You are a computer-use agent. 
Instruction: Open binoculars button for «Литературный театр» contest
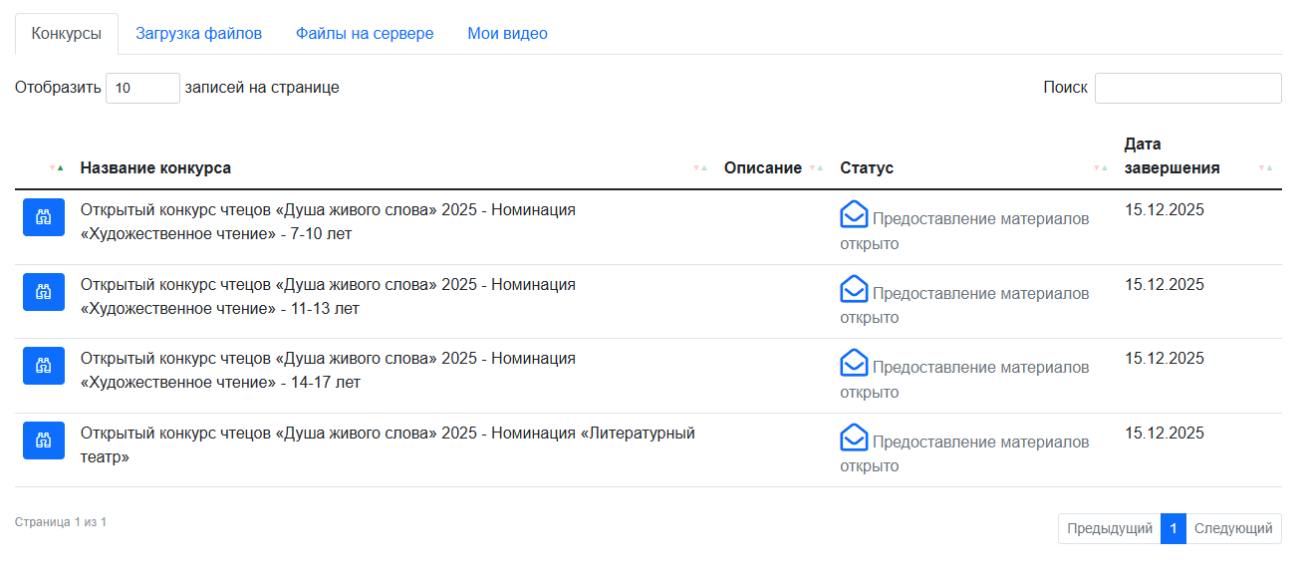pyautogui.click(x=44, y=440)
